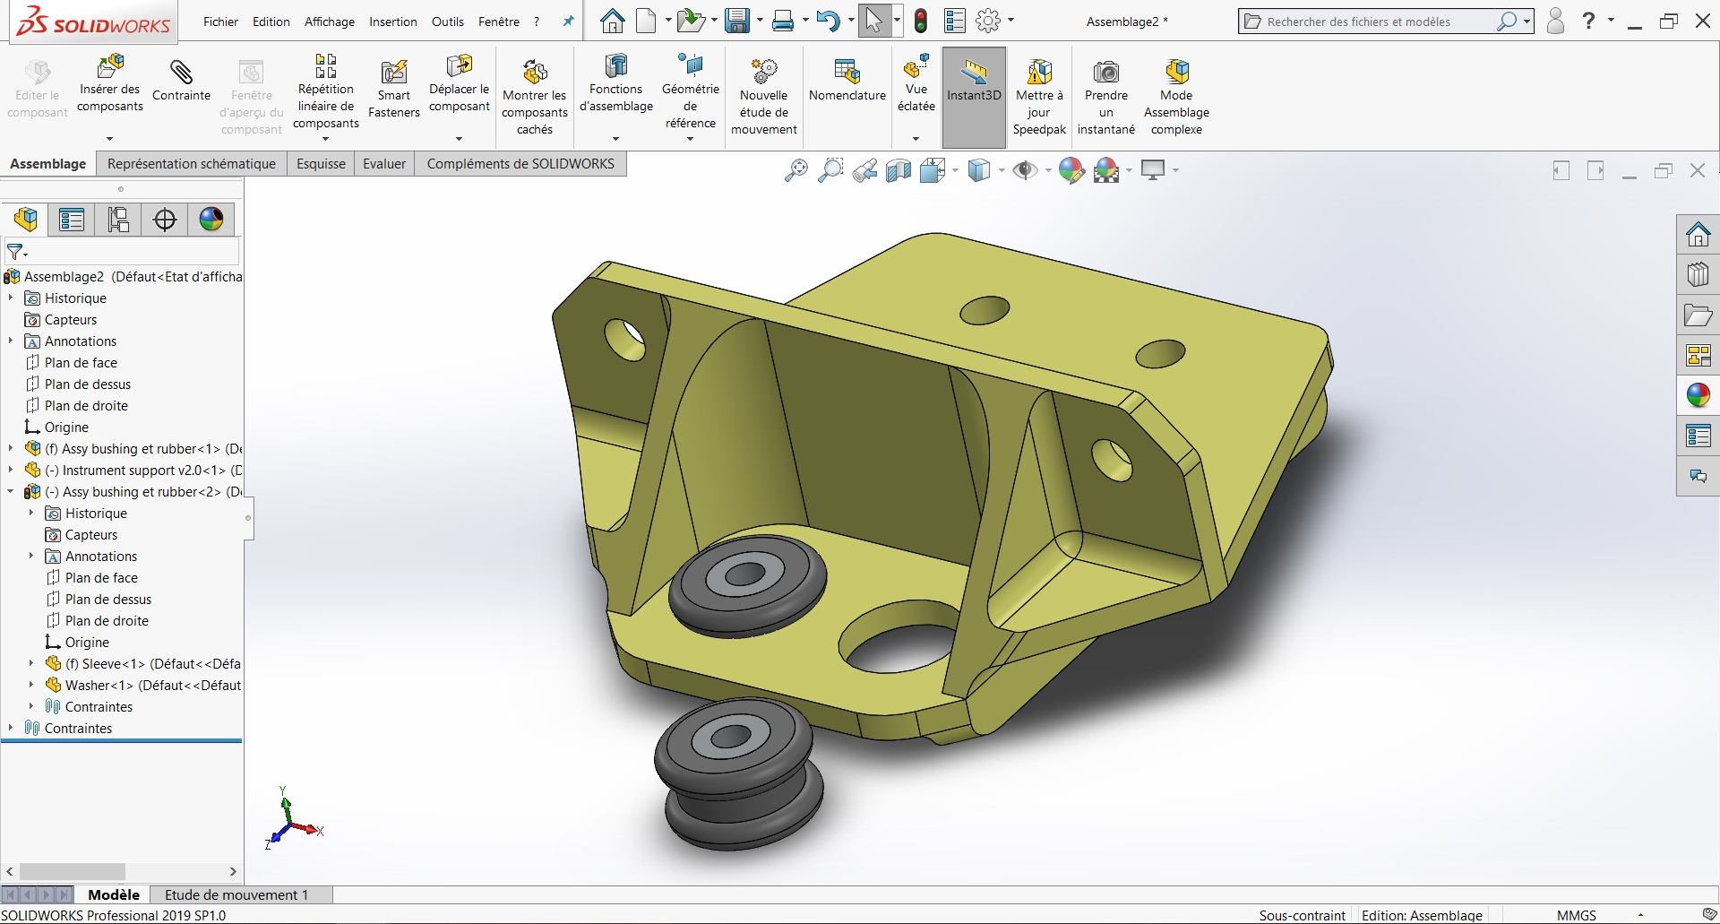Click the Section view icon
The width and height of the screenshot is (1720, 924).
899,170
